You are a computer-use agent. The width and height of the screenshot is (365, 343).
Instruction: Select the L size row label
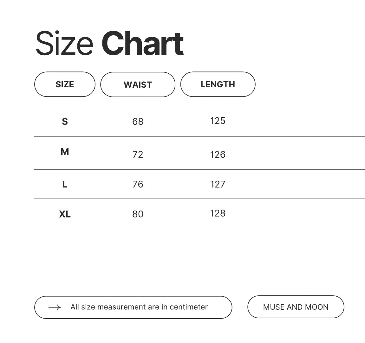65,184
